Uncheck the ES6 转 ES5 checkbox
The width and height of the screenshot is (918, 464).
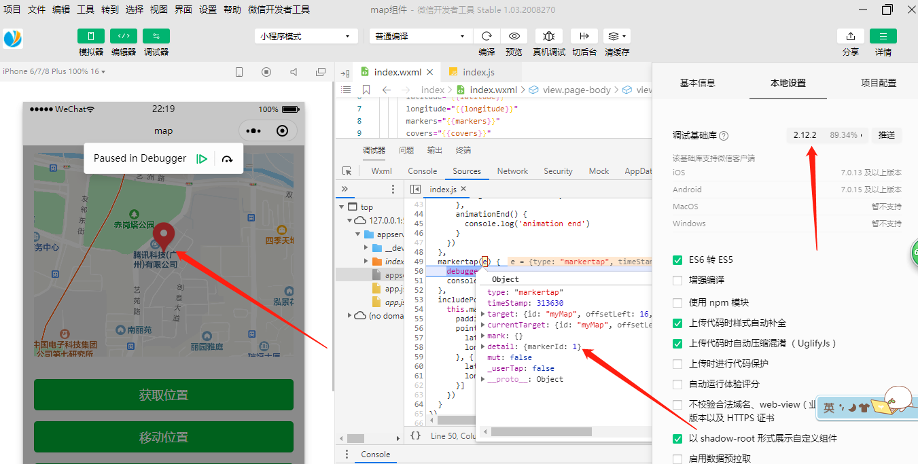677,260
